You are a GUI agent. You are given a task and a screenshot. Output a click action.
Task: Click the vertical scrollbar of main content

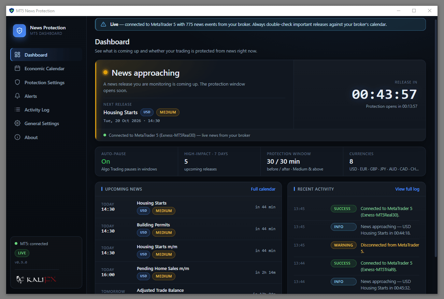(435, 138)
